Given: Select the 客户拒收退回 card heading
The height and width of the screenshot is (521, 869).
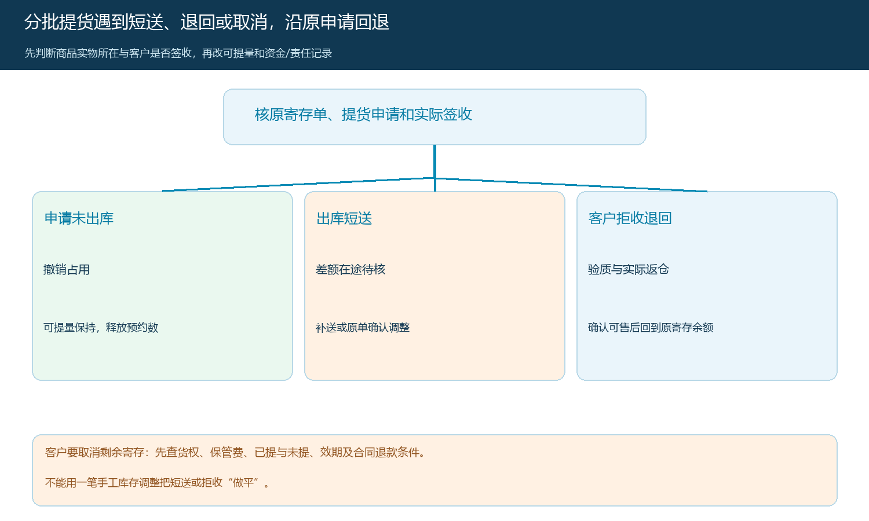Looking at the screenshot, I should (x=630, y=218).
